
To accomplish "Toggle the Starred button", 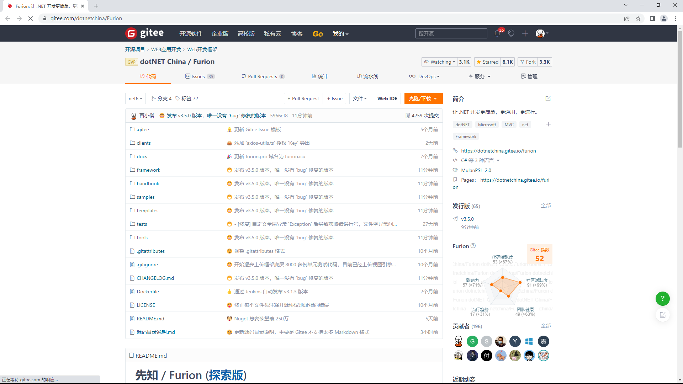I will click(x=487, y=62).
